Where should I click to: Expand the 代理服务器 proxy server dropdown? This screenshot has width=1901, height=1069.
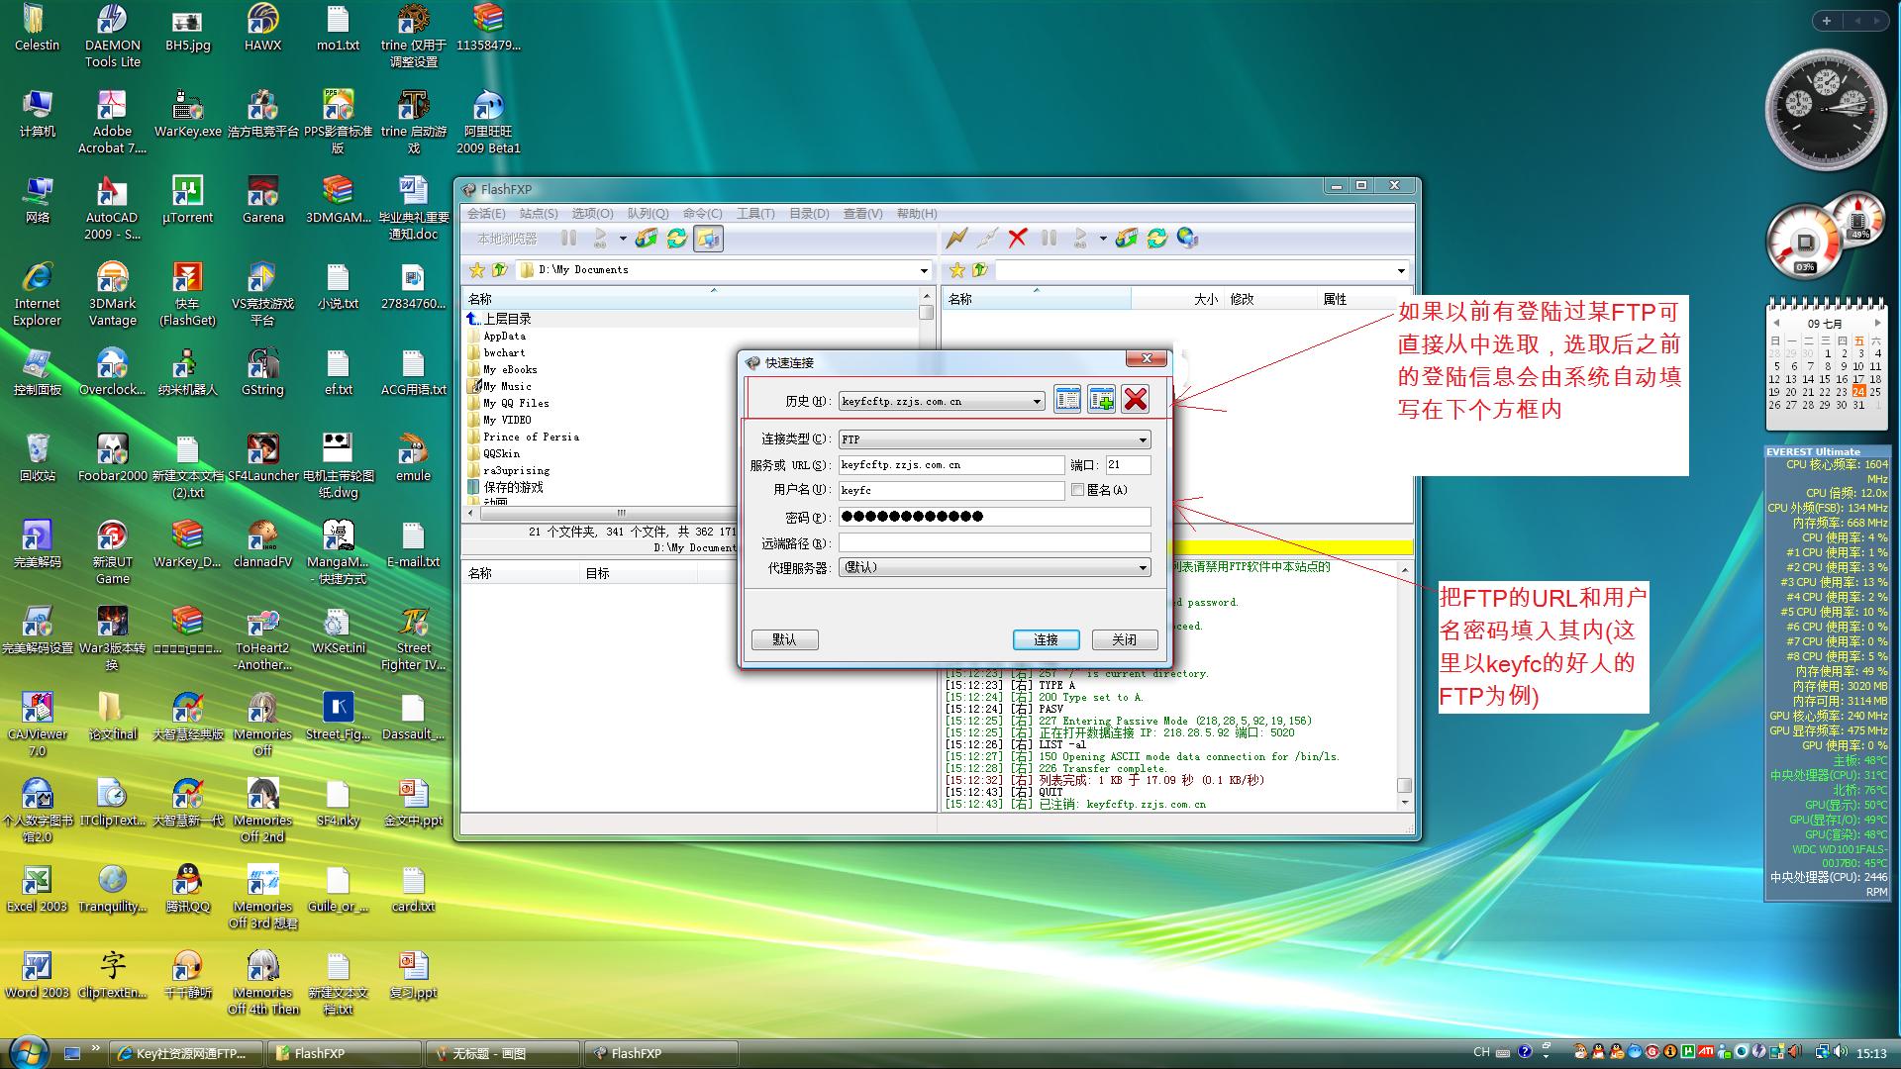(1144, 568)
